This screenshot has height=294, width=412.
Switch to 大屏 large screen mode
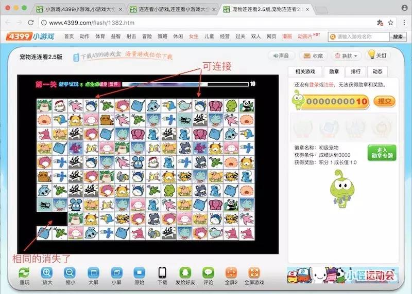point(93,273)
